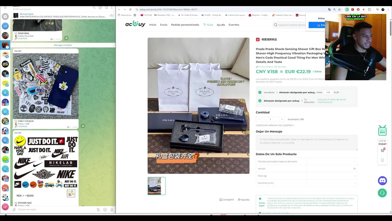Click Calcular el costo de envío internacional

pyautogui.click(x=332, y=101)
